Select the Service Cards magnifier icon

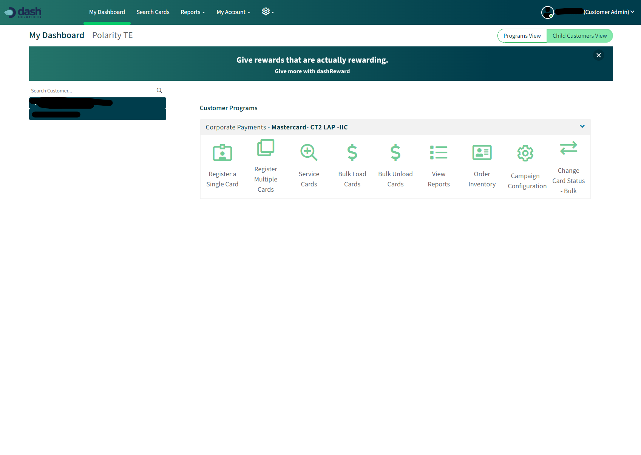[309, 153]
